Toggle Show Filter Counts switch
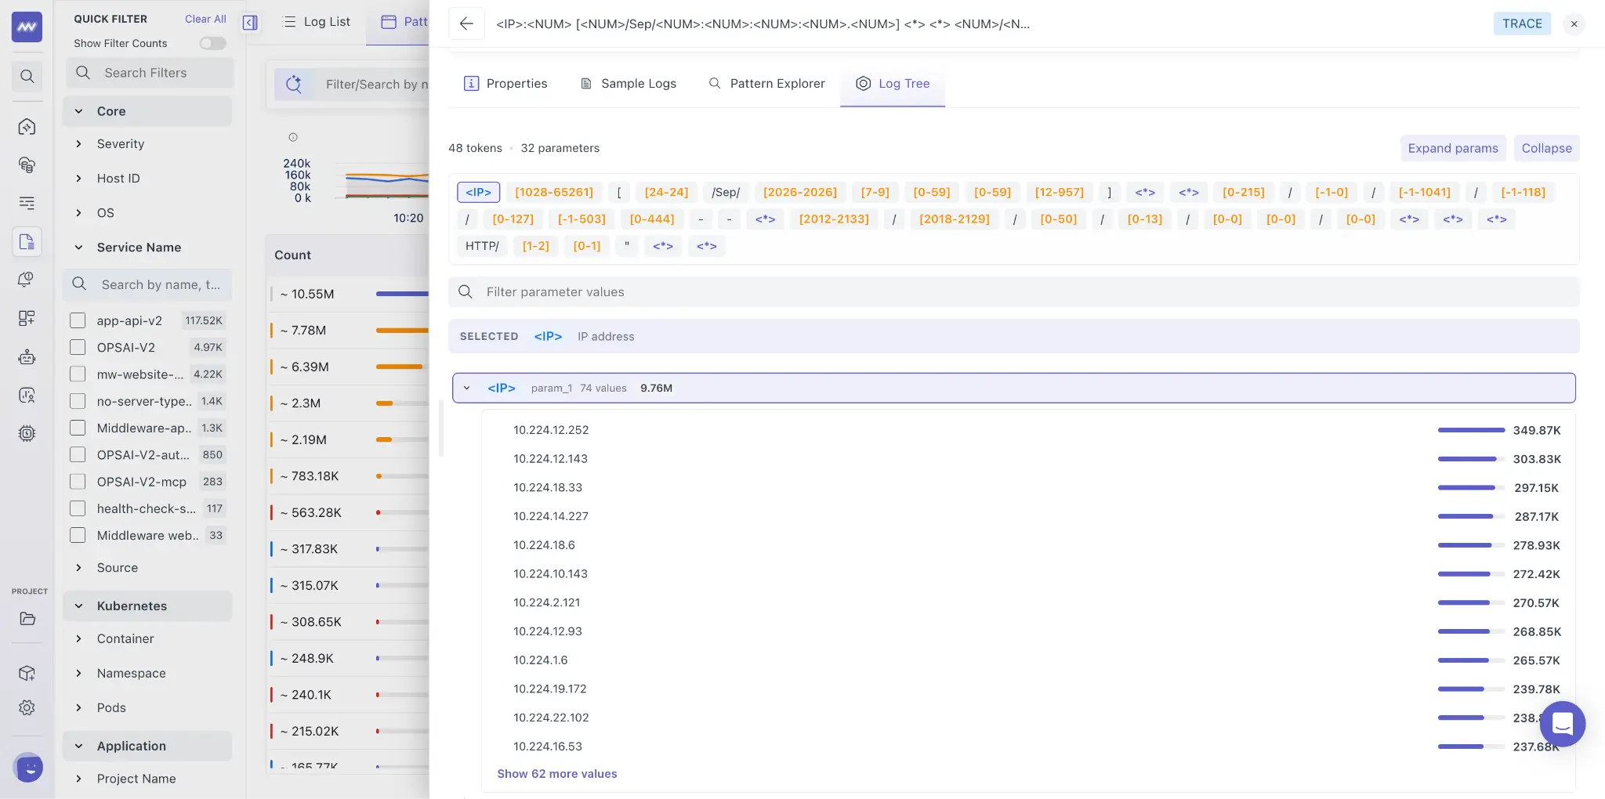1605x799 pixels. coord(212,43)
